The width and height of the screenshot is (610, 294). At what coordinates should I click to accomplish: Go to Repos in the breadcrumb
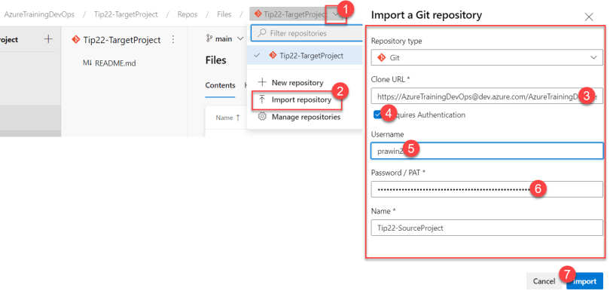188,14
